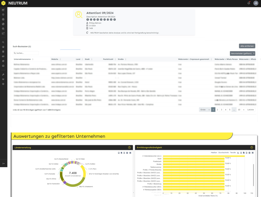Image resolution: width=261 pixels, height=197 pixels.
Task: Click the leftmost export file icon in Länderverteilung
Action: tap(119, 153)
